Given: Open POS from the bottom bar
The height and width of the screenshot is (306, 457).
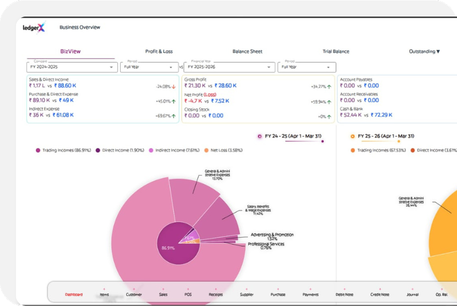Looking at the screenshot, I should click(188, 295).
